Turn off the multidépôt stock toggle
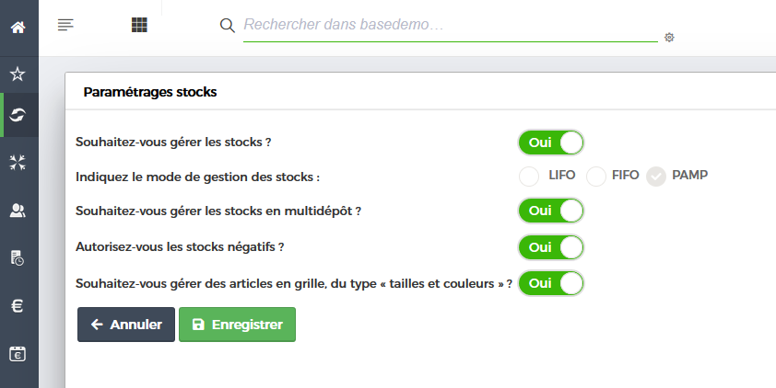The width and height of the screenshot is (776, 388). point(551,211)
